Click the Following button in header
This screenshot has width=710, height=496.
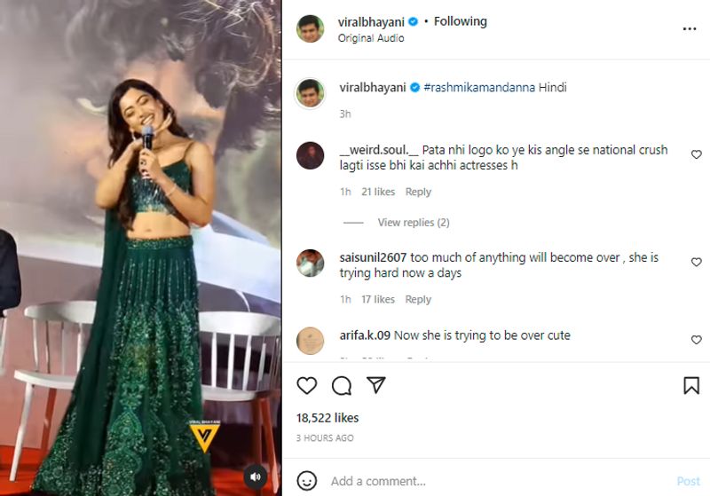coord(460,21)
